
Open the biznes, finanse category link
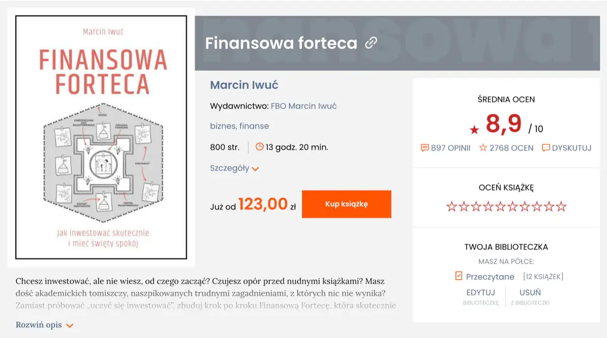point(239,126)
